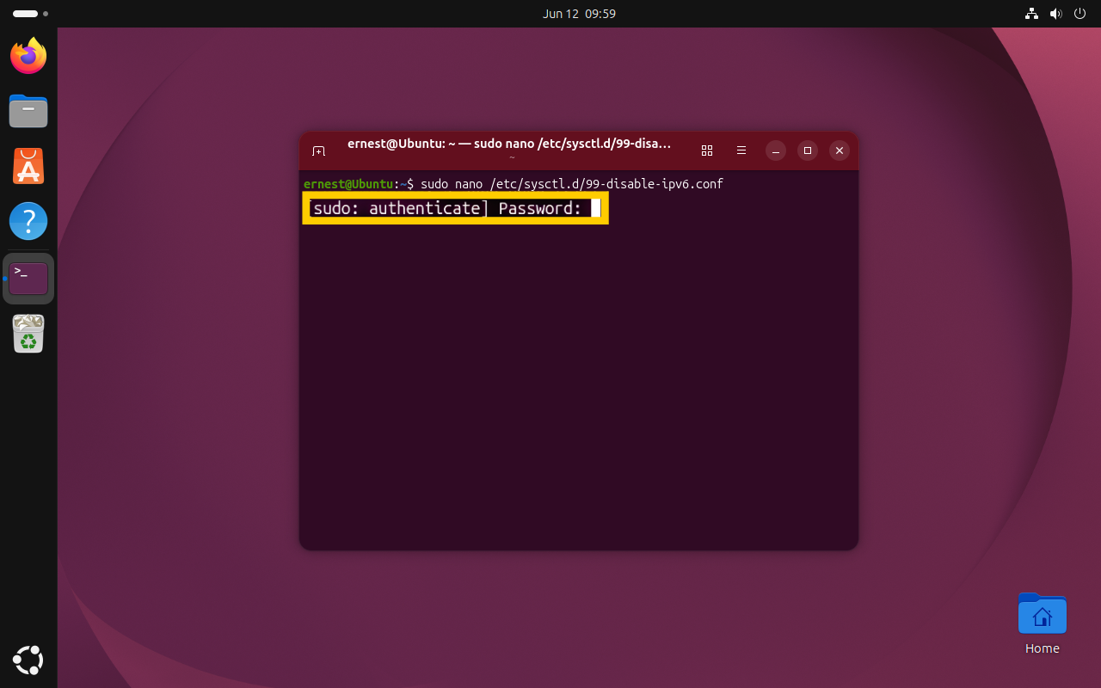
Task: Click the 'sudo nano /etc/sysctl.d/99-disable-ipv6.conf' command text
Action: click(572, 184)
